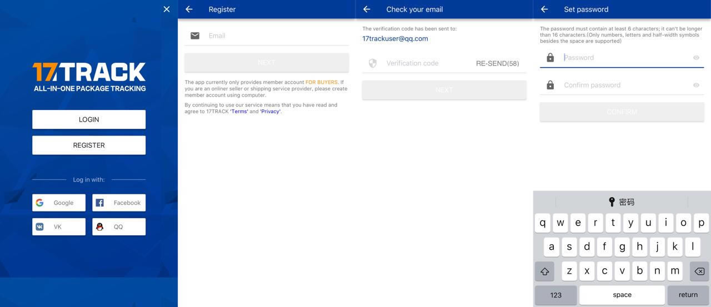The width and height of the screenshot is (711, 307).
Task: Sign in with the Google button
Action: 59,203
